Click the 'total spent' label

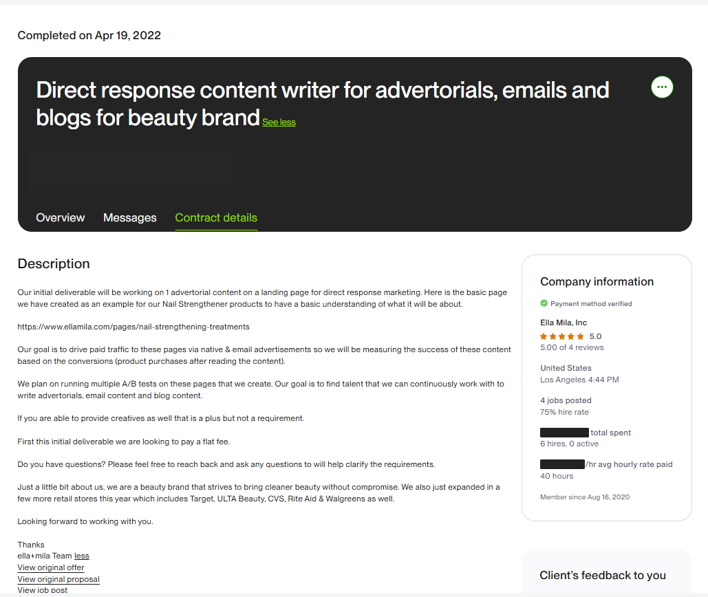[x=610, y=433]
